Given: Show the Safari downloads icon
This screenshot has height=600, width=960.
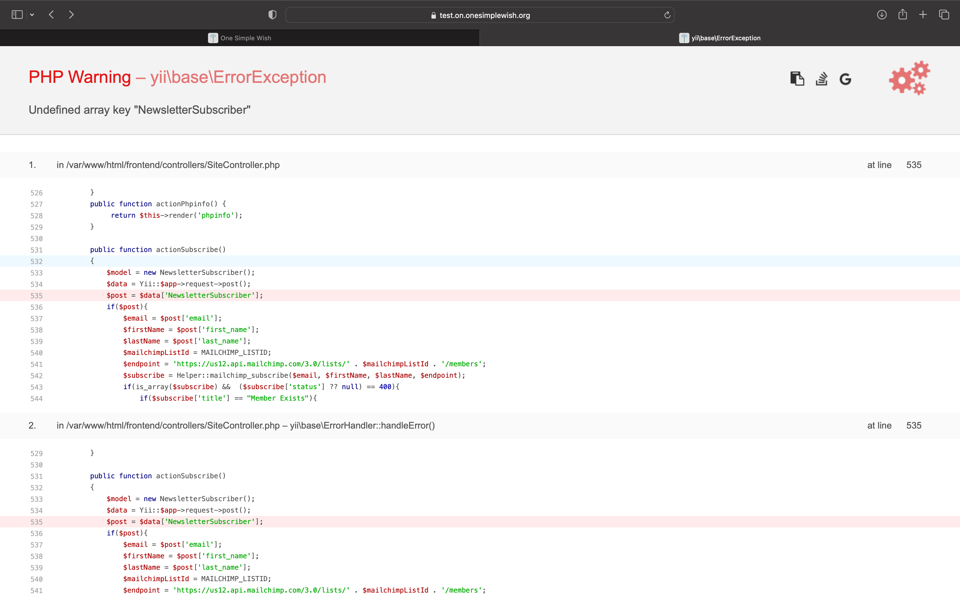Looking at the screenshot, I should click(x=881, y=15).
